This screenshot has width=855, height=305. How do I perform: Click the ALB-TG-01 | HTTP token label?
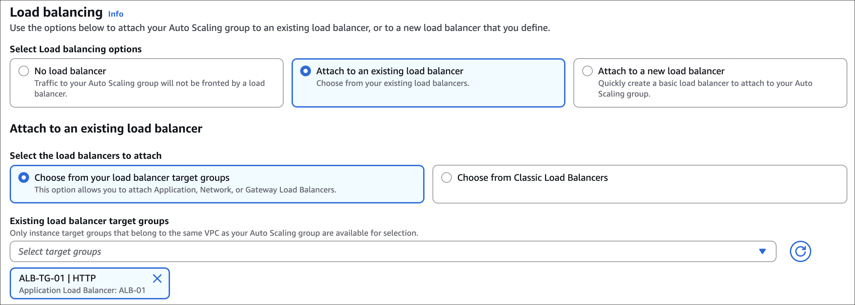click(57, 278)
